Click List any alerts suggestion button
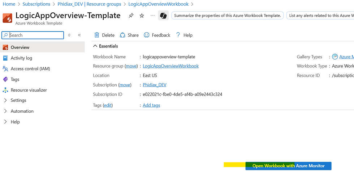The image size is (354, 176). (x=320, y=16)
